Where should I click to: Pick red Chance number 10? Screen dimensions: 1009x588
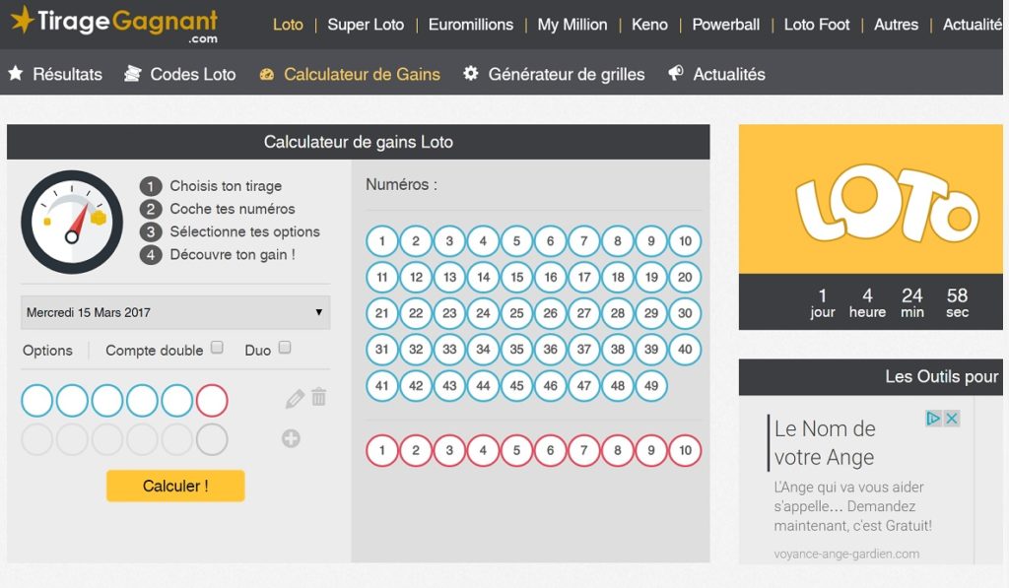coord(685,450)
